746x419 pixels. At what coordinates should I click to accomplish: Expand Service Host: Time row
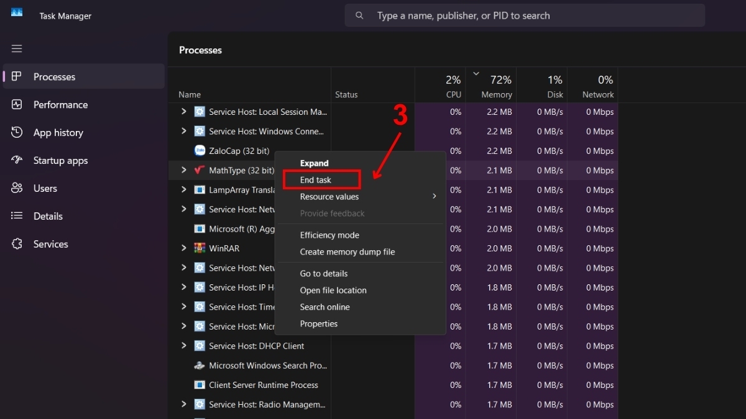point(183,307)
